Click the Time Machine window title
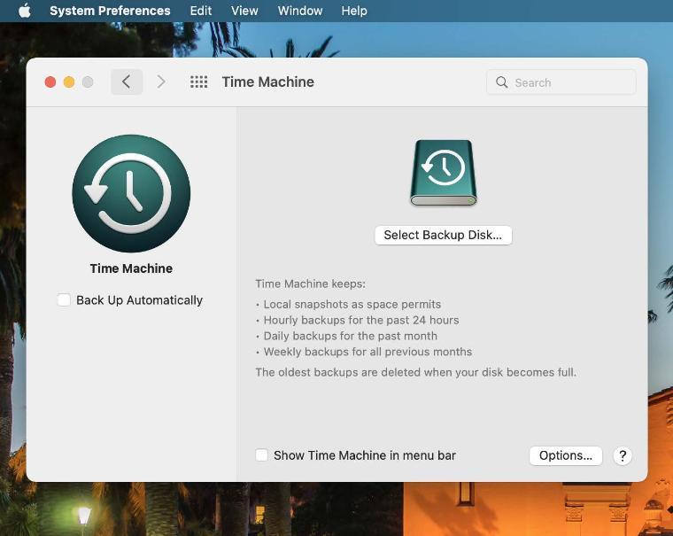This screenshot has height=536, width=673. click(x=267, y=82)
